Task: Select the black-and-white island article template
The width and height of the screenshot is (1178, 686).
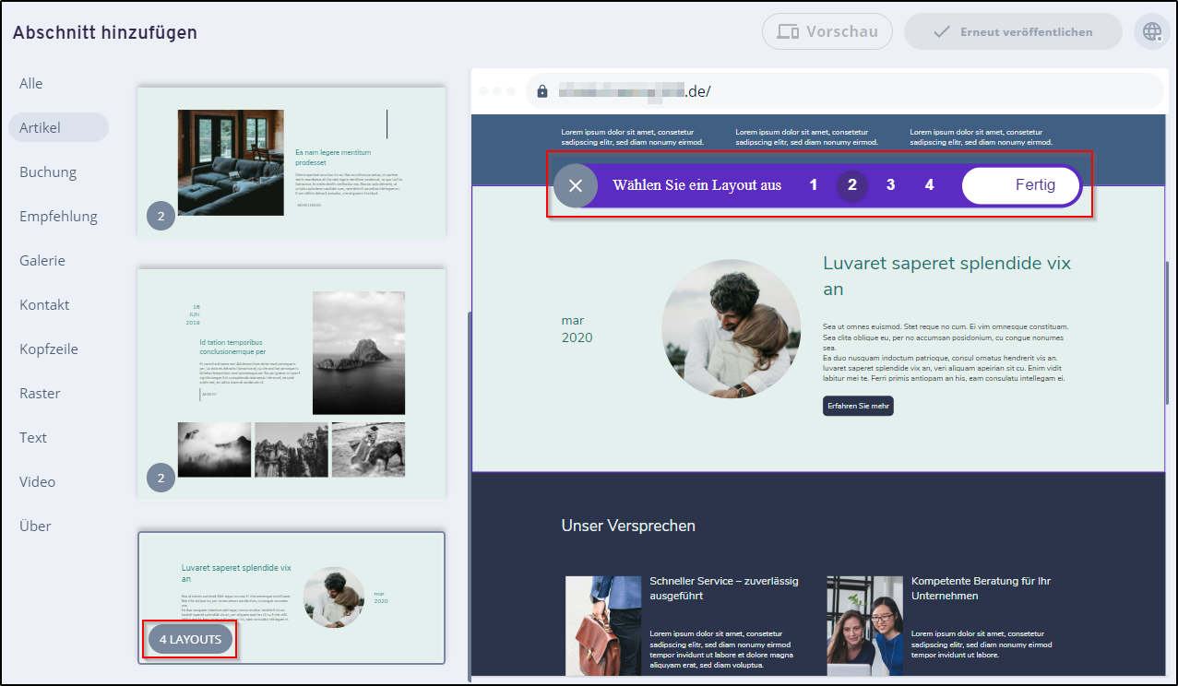Action: tap(292, 383)
